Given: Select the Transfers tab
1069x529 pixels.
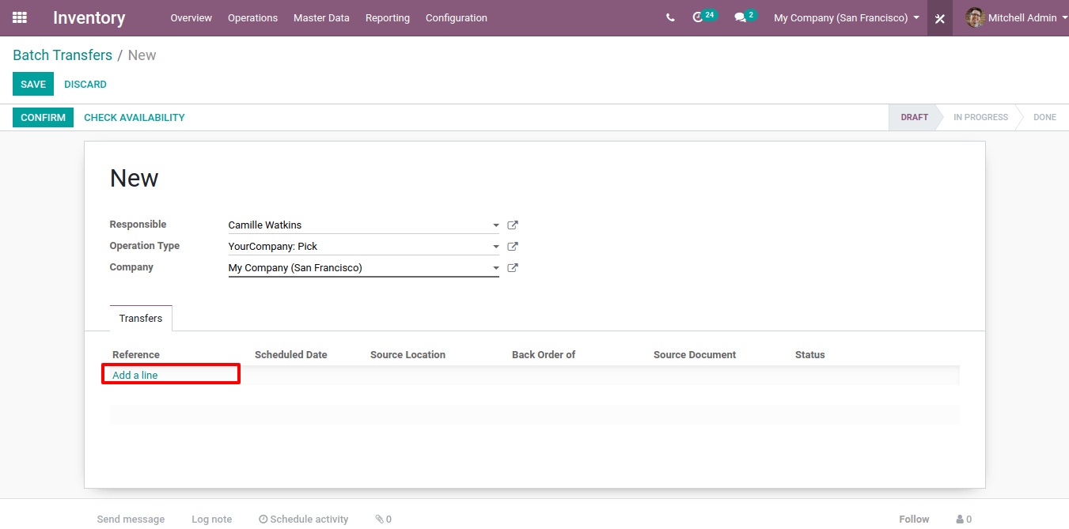Looking at the screenshot, I should click(x=140, y=318).
